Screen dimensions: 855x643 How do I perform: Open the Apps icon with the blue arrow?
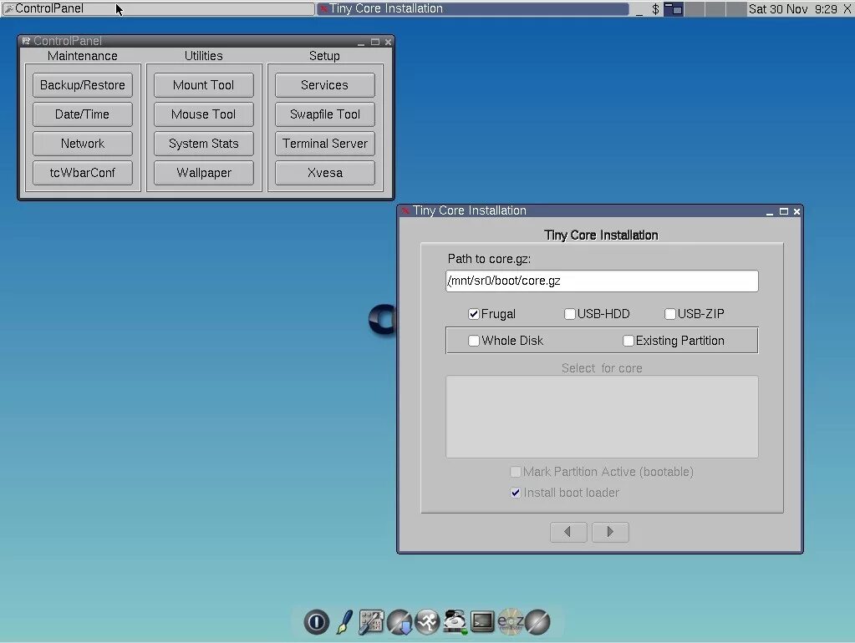coord(400,622)
